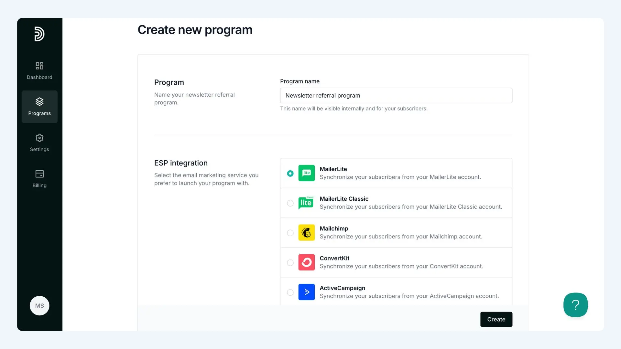The image size is (621, 349).
Task: Select the ActiveCampaign radio button
Action: pyautogui.click(x=290, y=292)
